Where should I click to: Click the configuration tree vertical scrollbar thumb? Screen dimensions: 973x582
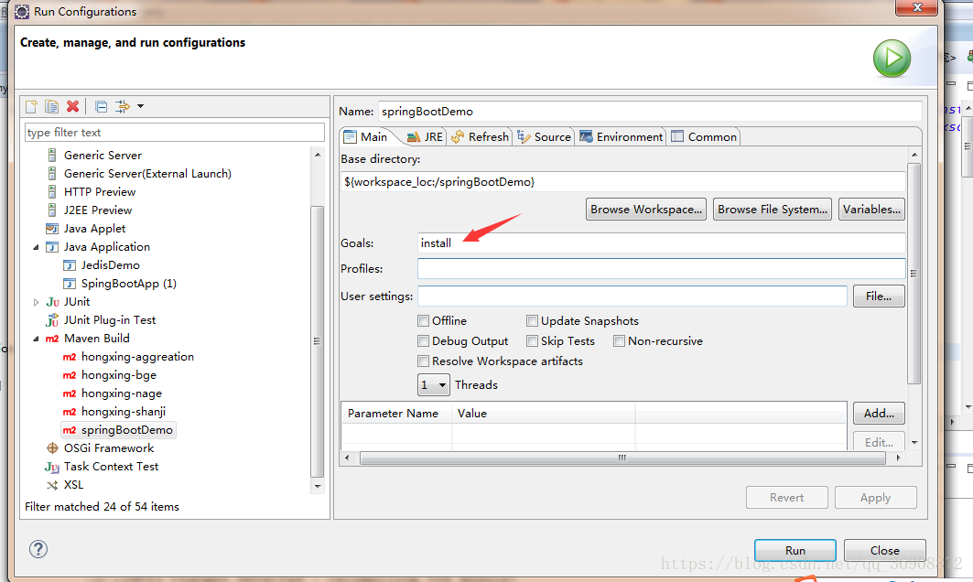tap(318, 340)
